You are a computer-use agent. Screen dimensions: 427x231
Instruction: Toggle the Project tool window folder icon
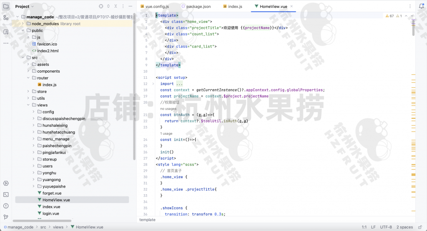pos(6,6)
